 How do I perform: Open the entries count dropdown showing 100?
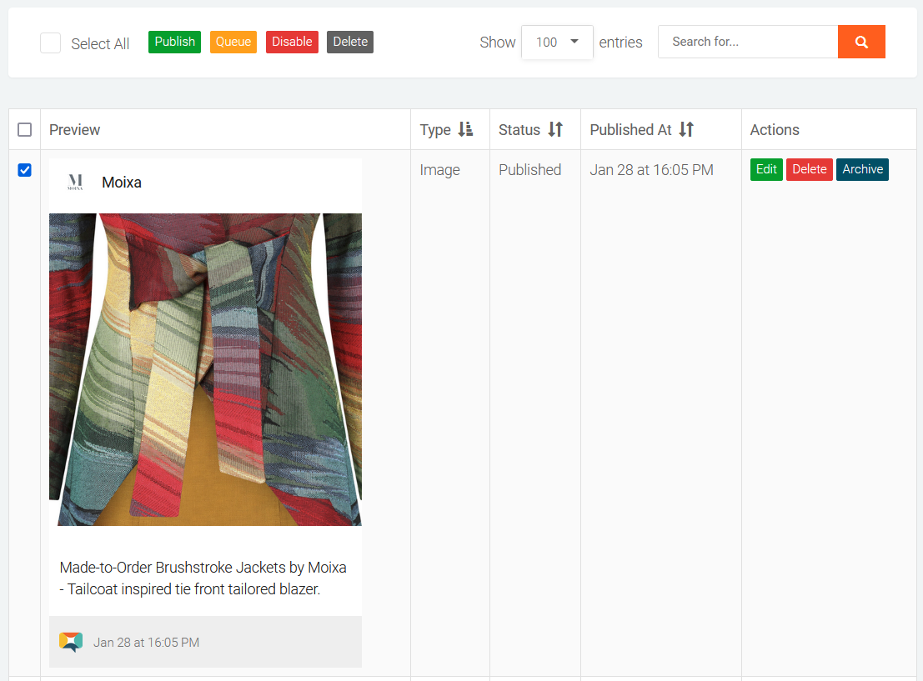coord(557,42)
